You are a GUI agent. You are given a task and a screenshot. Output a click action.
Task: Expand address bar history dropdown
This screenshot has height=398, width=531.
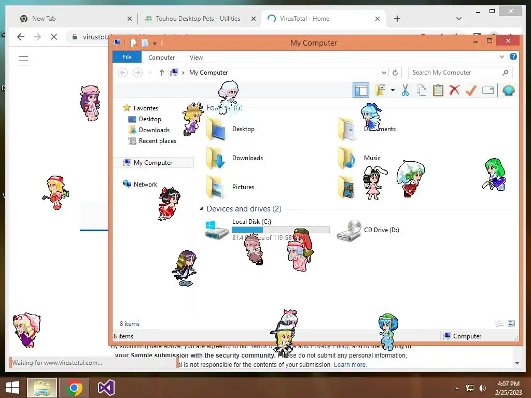pos(384,73)
